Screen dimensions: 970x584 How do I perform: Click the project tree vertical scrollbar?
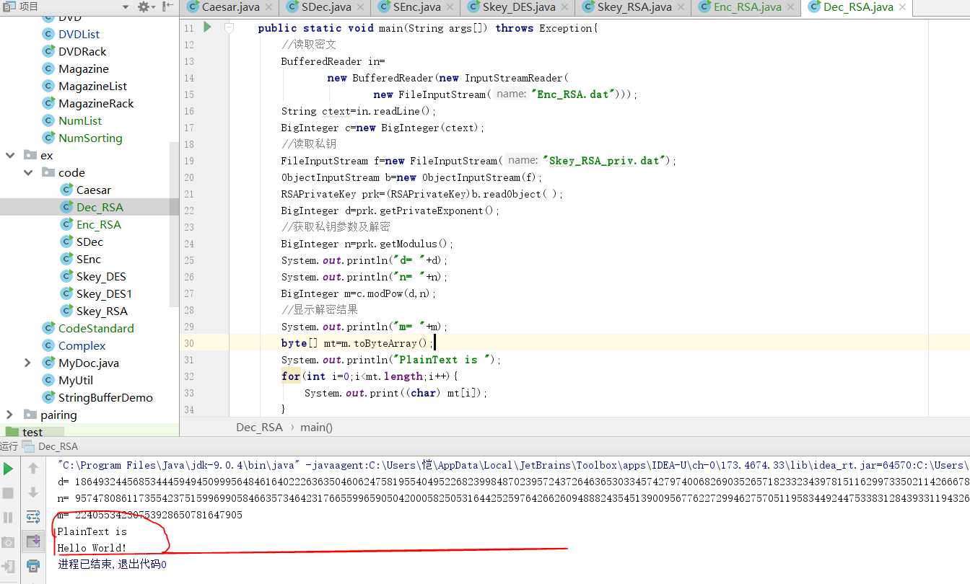(x=174, y=224)
